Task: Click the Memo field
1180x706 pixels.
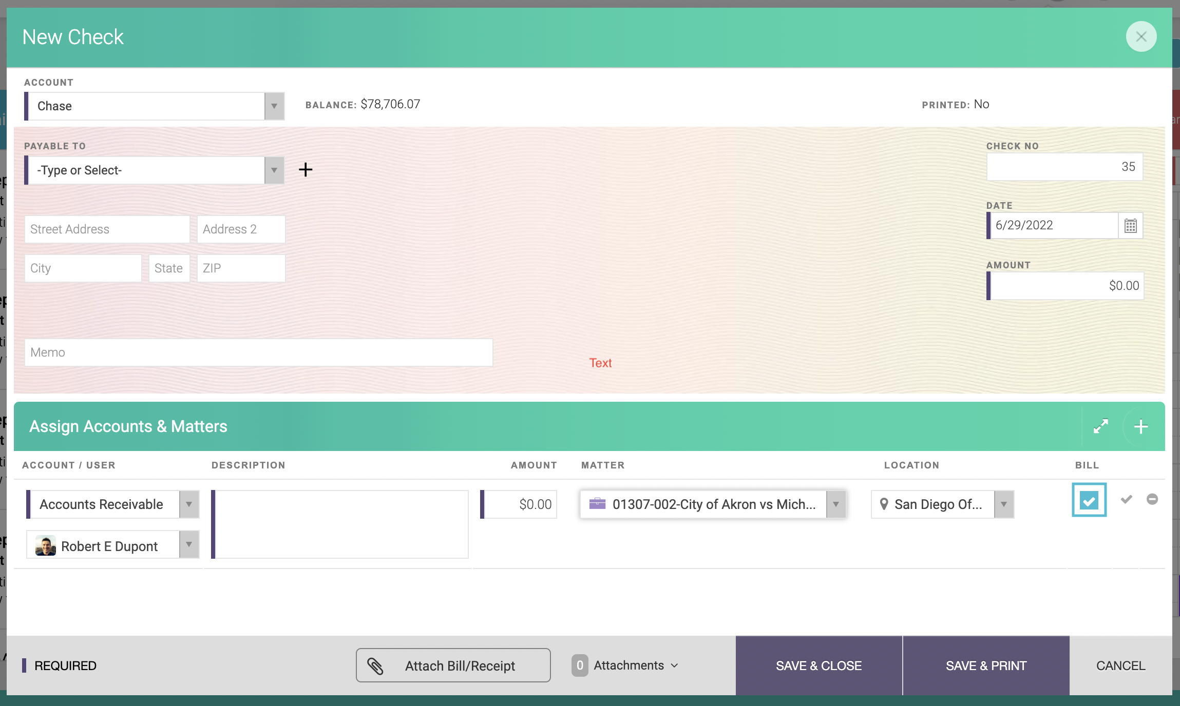Action: [259, 352]
